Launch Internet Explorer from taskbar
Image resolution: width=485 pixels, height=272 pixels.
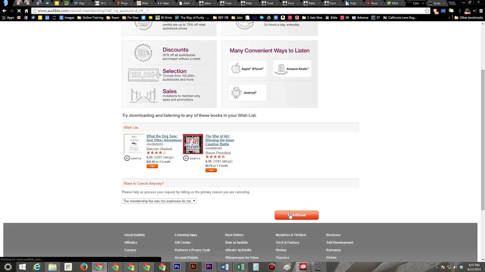tap(37, 267)
